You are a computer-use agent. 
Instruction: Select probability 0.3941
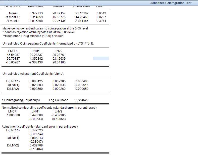(x=101, y=21)
